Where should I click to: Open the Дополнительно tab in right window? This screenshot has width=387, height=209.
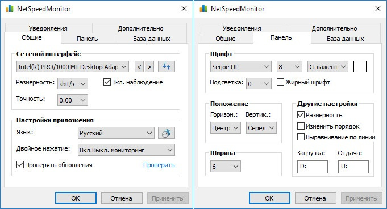click(x=334, y=28)
